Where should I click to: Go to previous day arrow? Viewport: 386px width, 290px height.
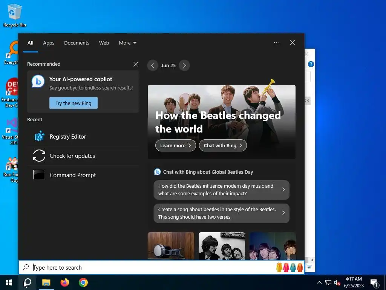click(x=153, y=65)
